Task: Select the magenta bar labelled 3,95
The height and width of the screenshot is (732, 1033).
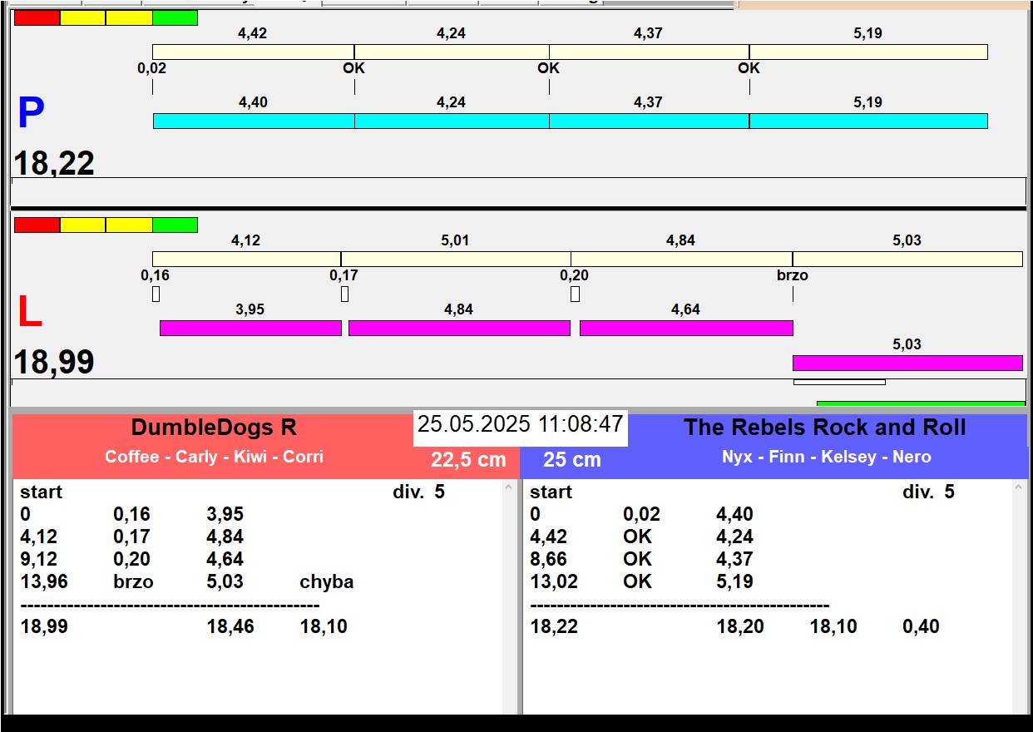Action: 250,328
